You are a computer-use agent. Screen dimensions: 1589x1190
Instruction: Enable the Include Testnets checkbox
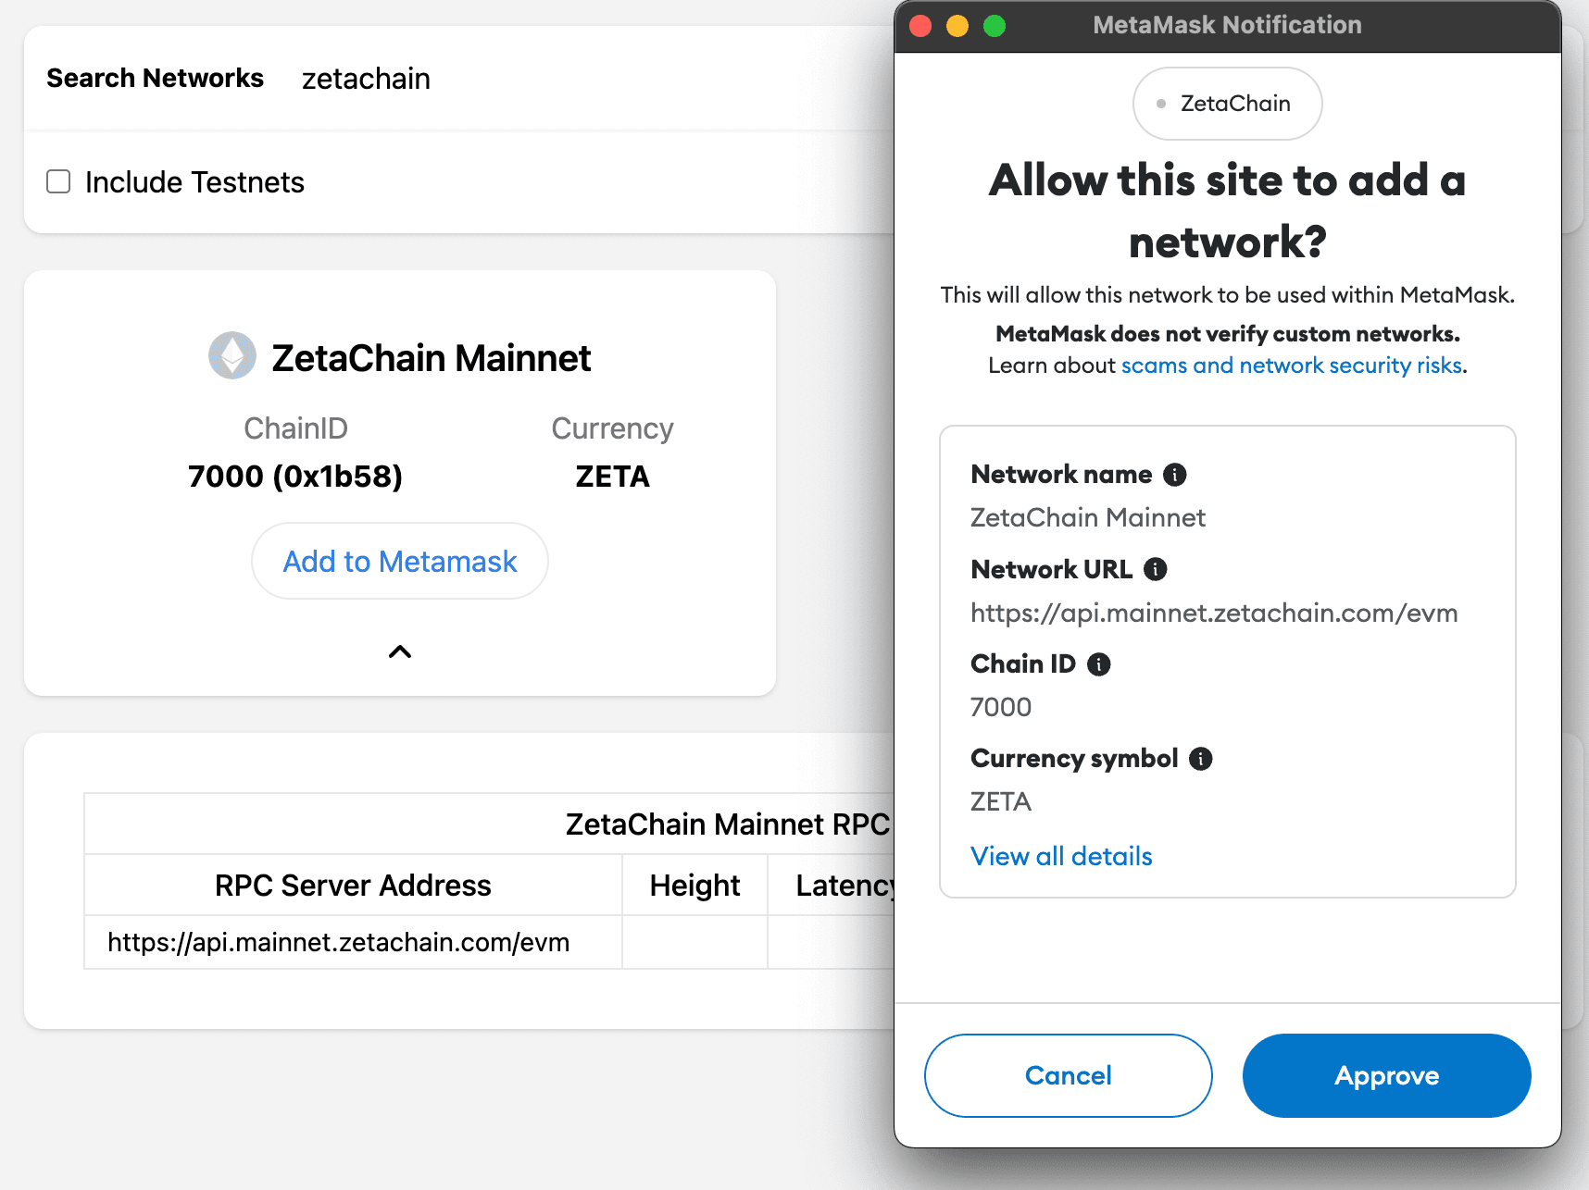click(57, 181)
